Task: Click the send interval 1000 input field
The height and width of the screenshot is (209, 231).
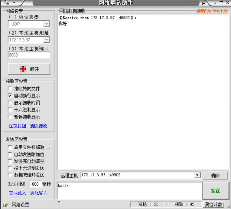Action: pos(35,184)
